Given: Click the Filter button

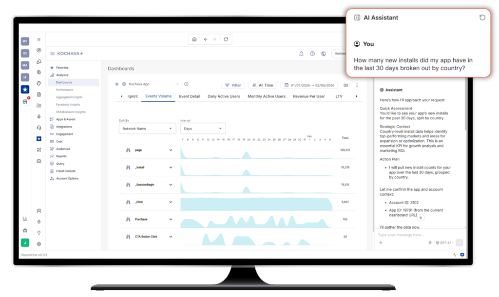Looking at the screenshot, I should (233, 85).
